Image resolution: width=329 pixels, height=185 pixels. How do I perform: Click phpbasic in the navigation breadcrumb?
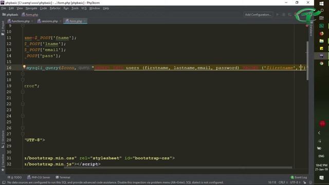(10, 15)
